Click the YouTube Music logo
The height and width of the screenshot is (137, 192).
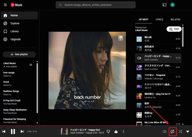(x=16, y=5)
